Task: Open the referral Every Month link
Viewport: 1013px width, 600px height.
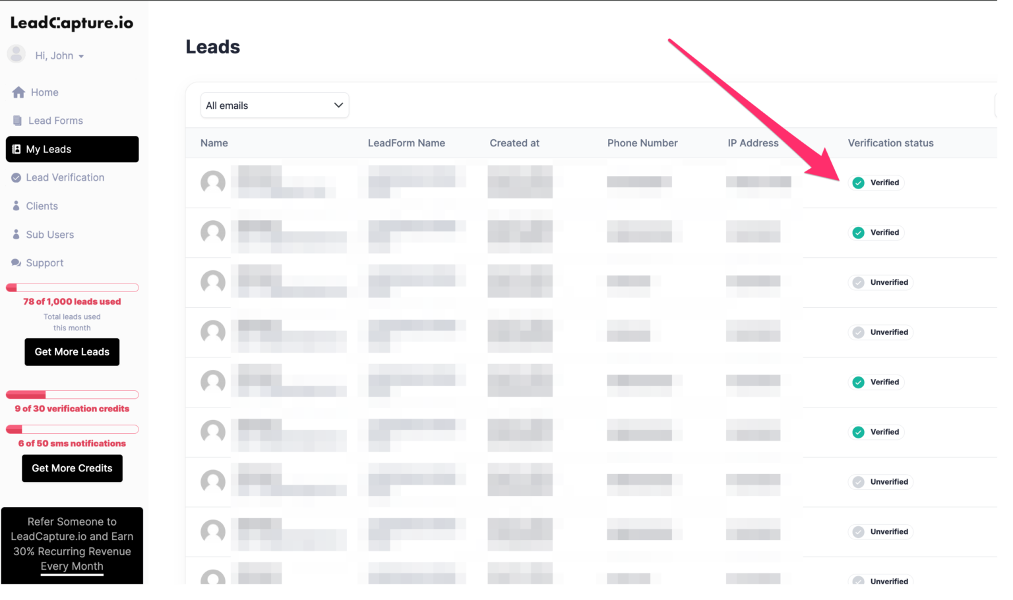Action: click(72, 566)
